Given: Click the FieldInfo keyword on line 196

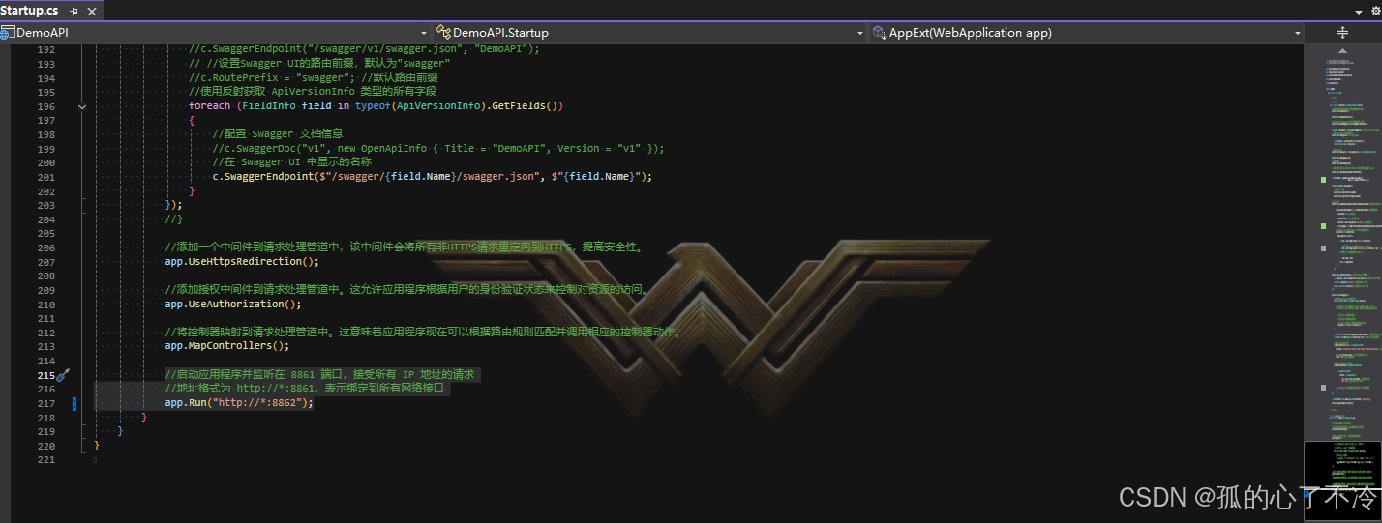Looking at the screenshot, I should 268,106.
